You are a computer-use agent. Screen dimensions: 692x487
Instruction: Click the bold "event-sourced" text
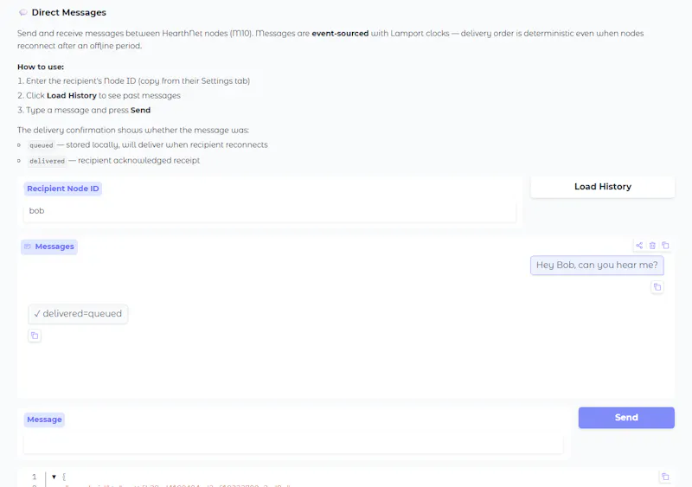pyautogui.click(x=340, y=34)
